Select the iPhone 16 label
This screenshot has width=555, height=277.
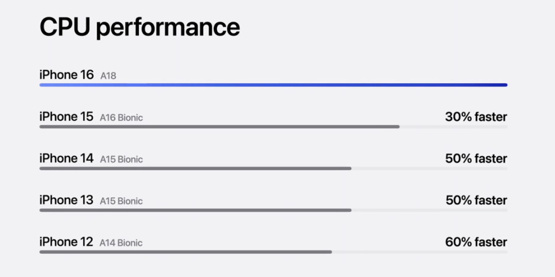click(66, 75)
